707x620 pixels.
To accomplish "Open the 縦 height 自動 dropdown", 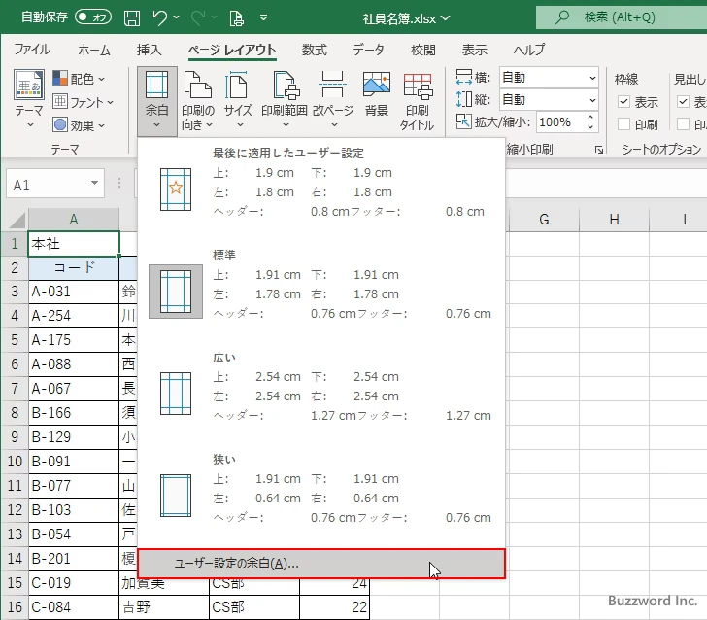I will point(549,100).
